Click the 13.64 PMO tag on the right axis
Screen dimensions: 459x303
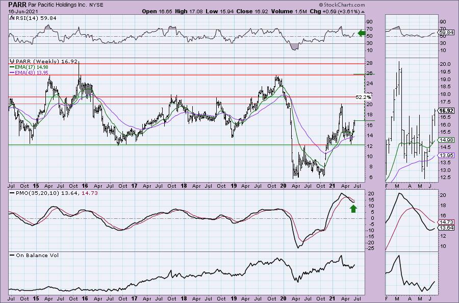pos(446,228)
